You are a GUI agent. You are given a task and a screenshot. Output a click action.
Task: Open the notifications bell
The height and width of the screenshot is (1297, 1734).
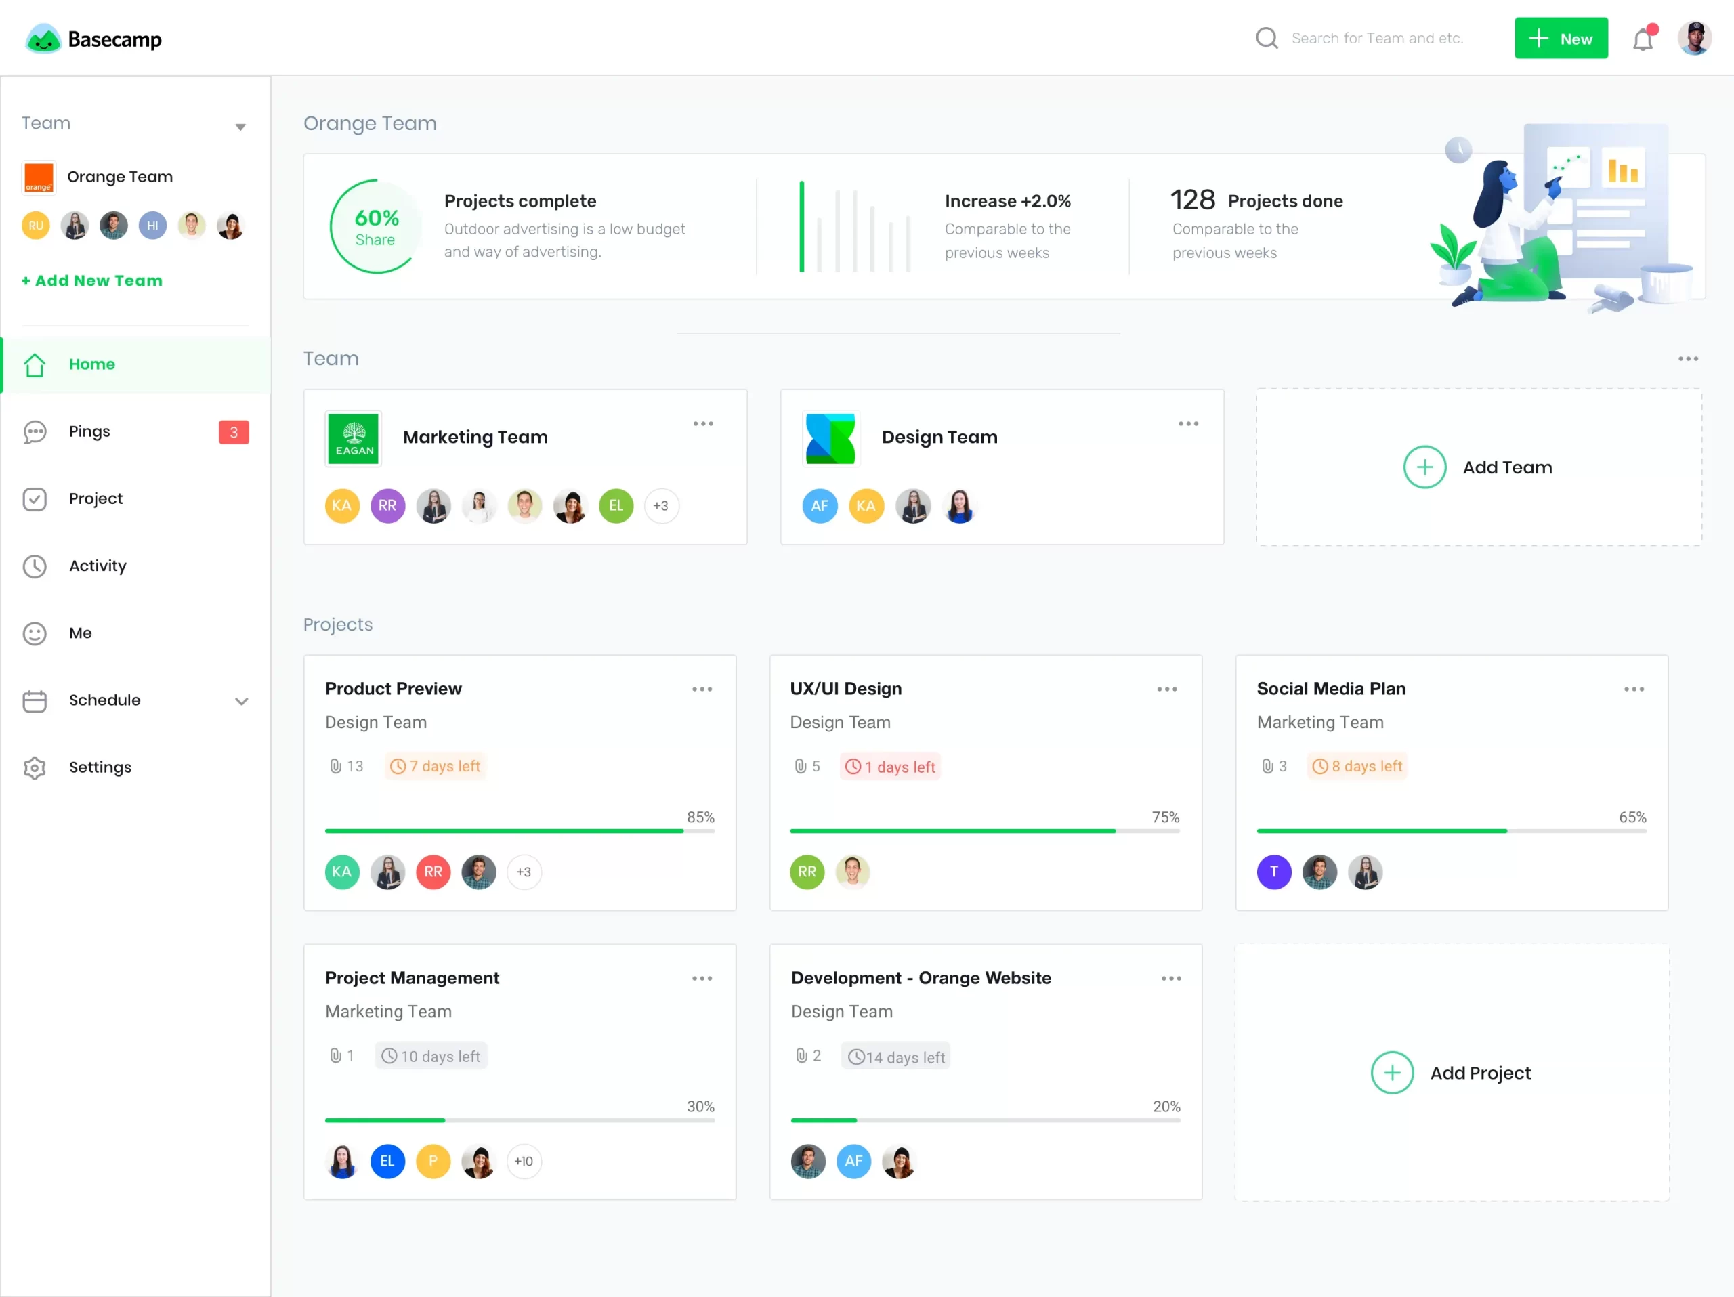coord(1643,38)
